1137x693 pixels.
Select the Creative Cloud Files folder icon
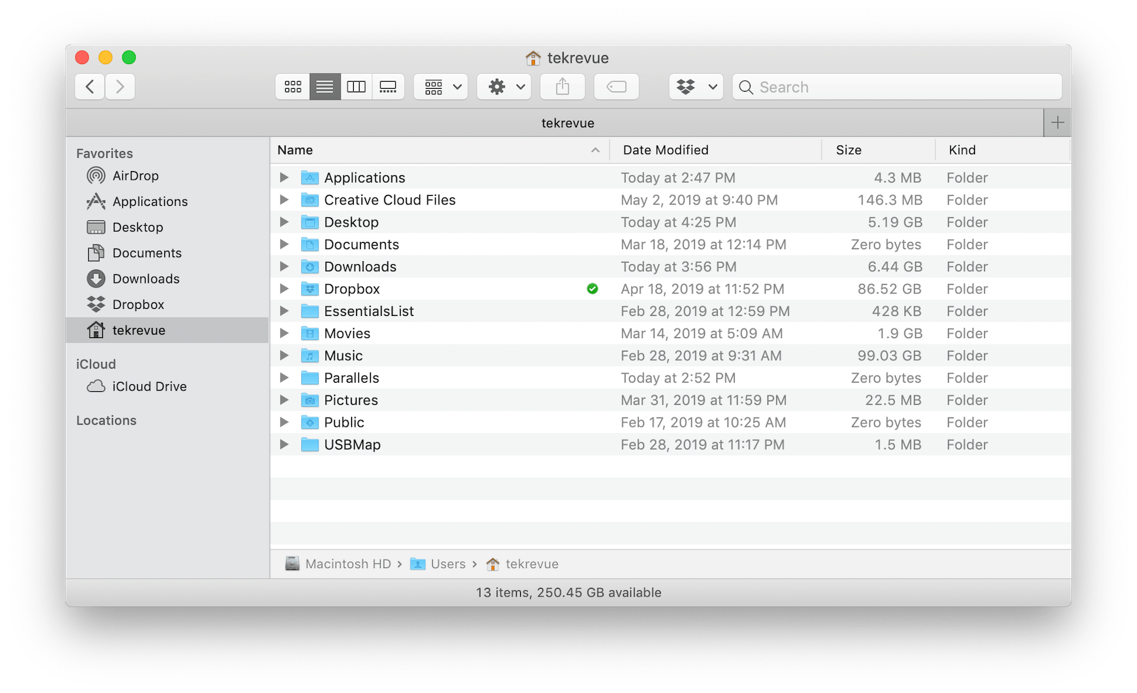click(x=310, y=200)
